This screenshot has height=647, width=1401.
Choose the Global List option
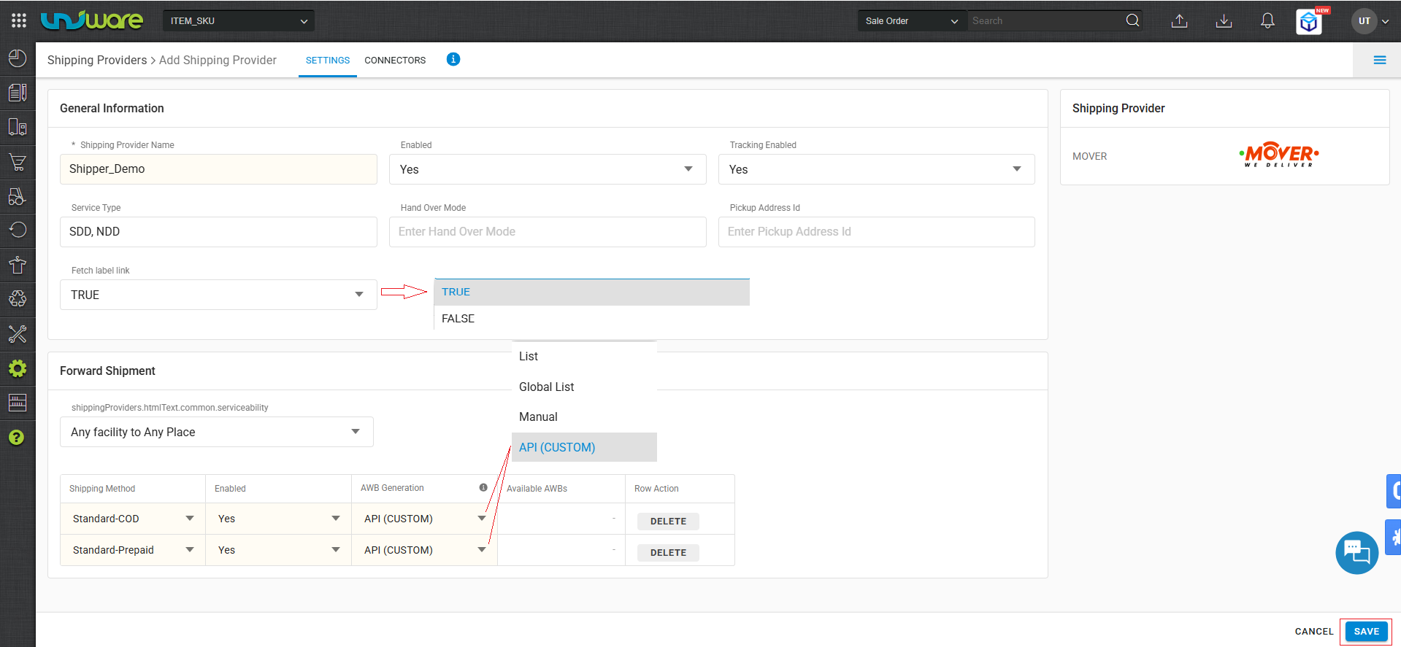click(584, 387)
